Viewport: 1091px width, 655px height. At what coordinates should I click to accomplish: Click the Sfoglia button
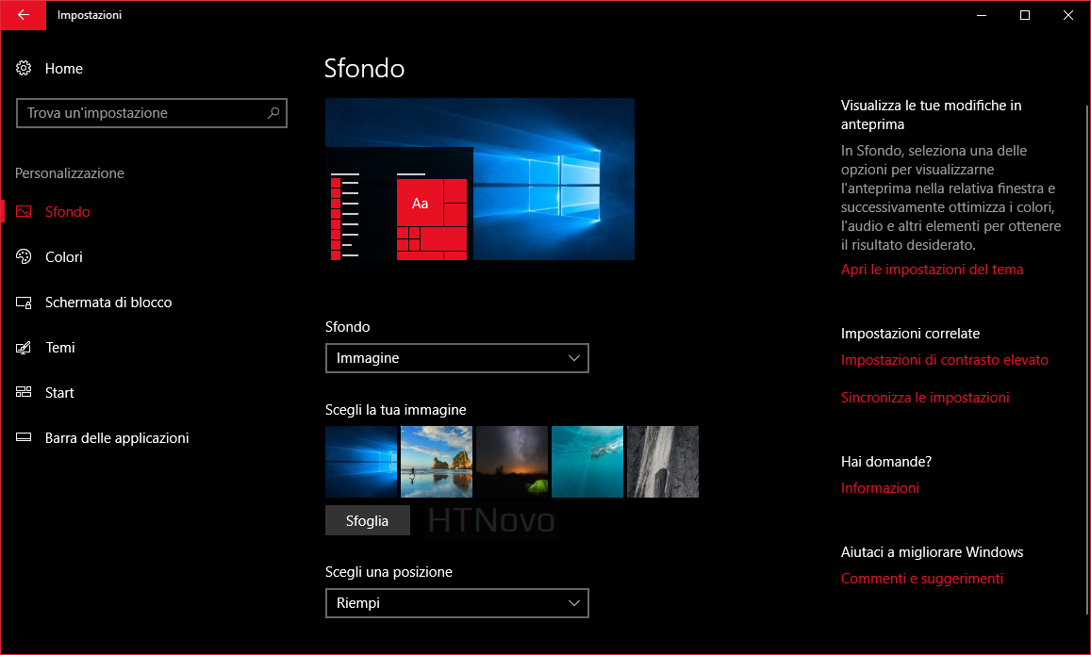(368, 521)
